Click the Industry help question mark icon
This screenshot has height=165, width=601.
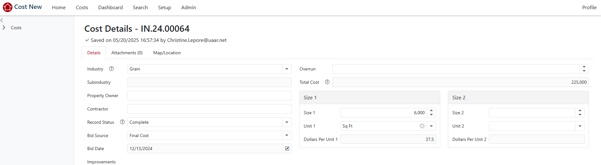point(111,69)
